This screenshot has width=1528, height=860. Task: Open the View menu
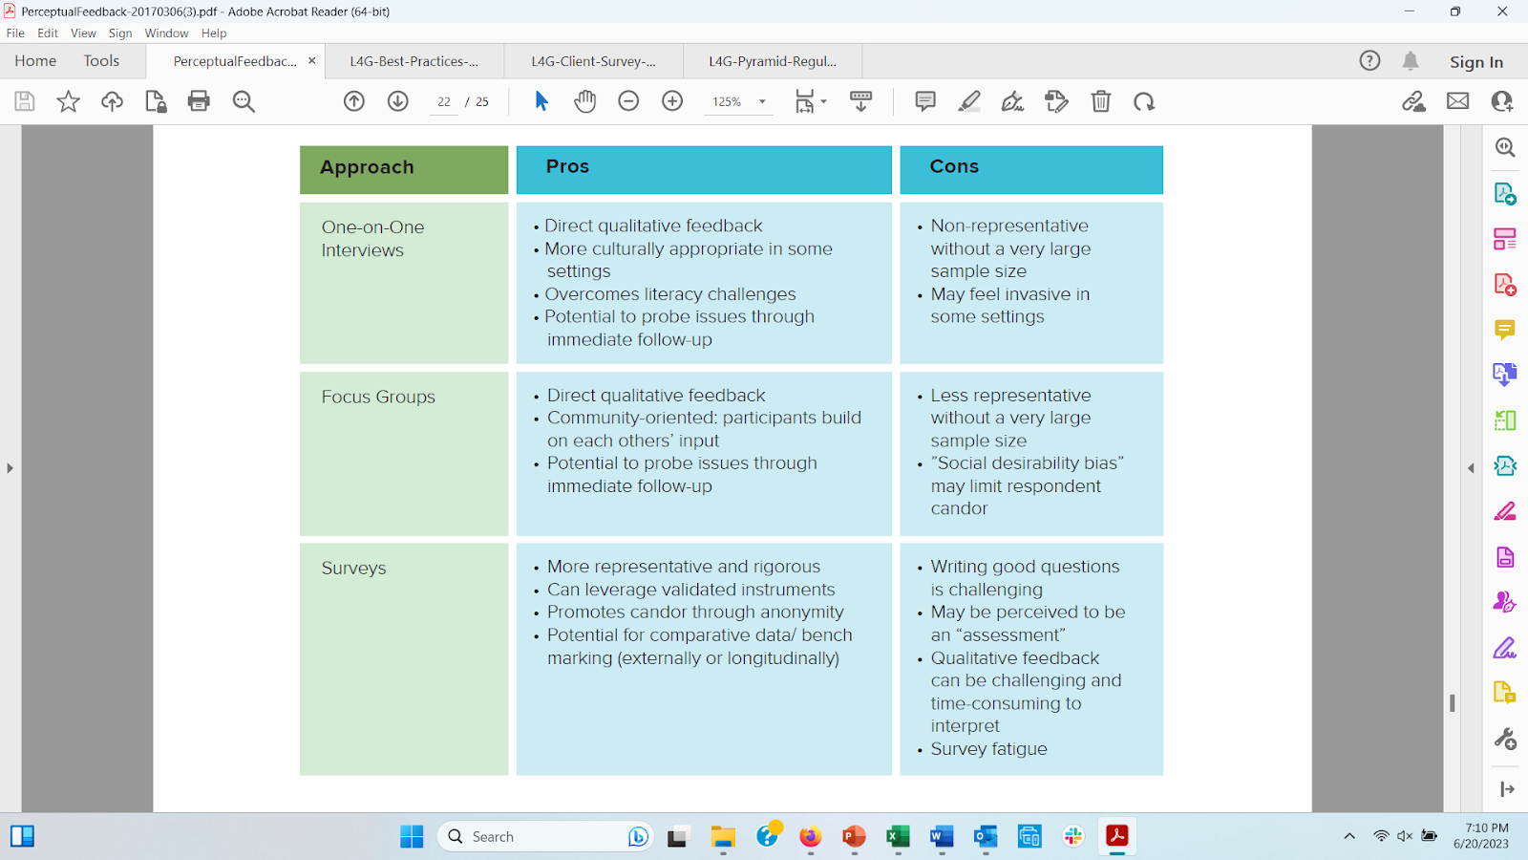(x=83, y=33)
